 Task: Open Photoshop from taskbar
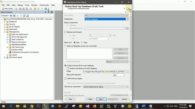click(39, 106)
